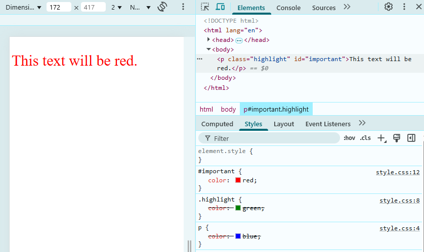Toggle the :hov element state panel
Viewport: 424px width, 252px height.
349,138
